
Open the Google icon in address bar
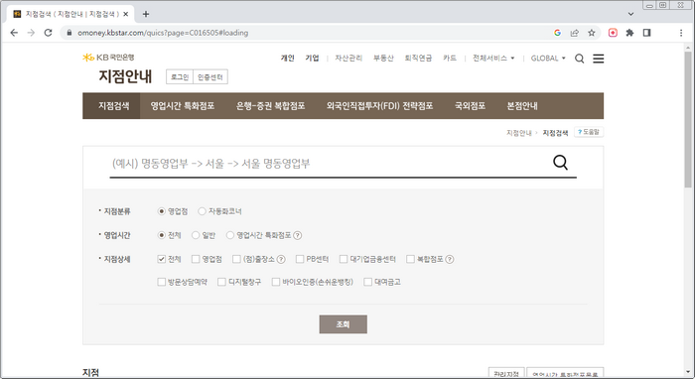[x=557, y=33]
